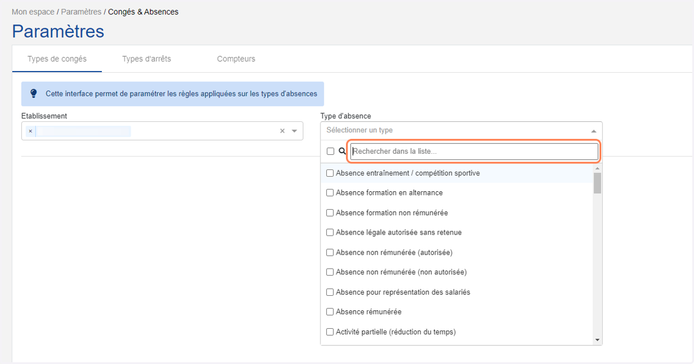Clear the Etablissement field
The height and width of the screenshot is (364, 694).
pos(282,131)
